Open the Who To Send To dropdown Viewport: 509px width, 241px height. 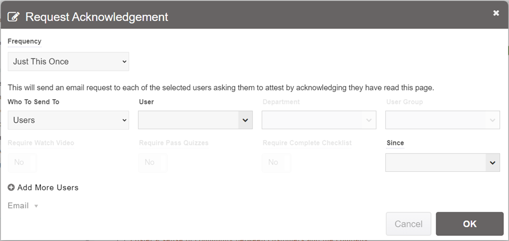[68, 120]
